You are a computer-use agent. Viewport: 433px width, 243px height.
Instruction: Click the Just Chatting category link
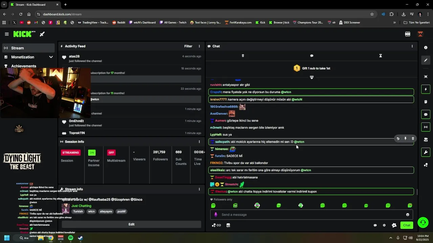[x=81, y=206]
